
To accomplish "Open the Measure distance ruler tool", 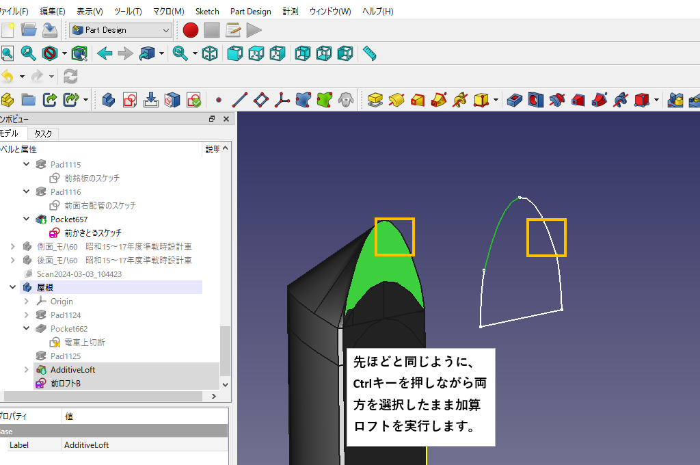I will (x=370, y=53).
